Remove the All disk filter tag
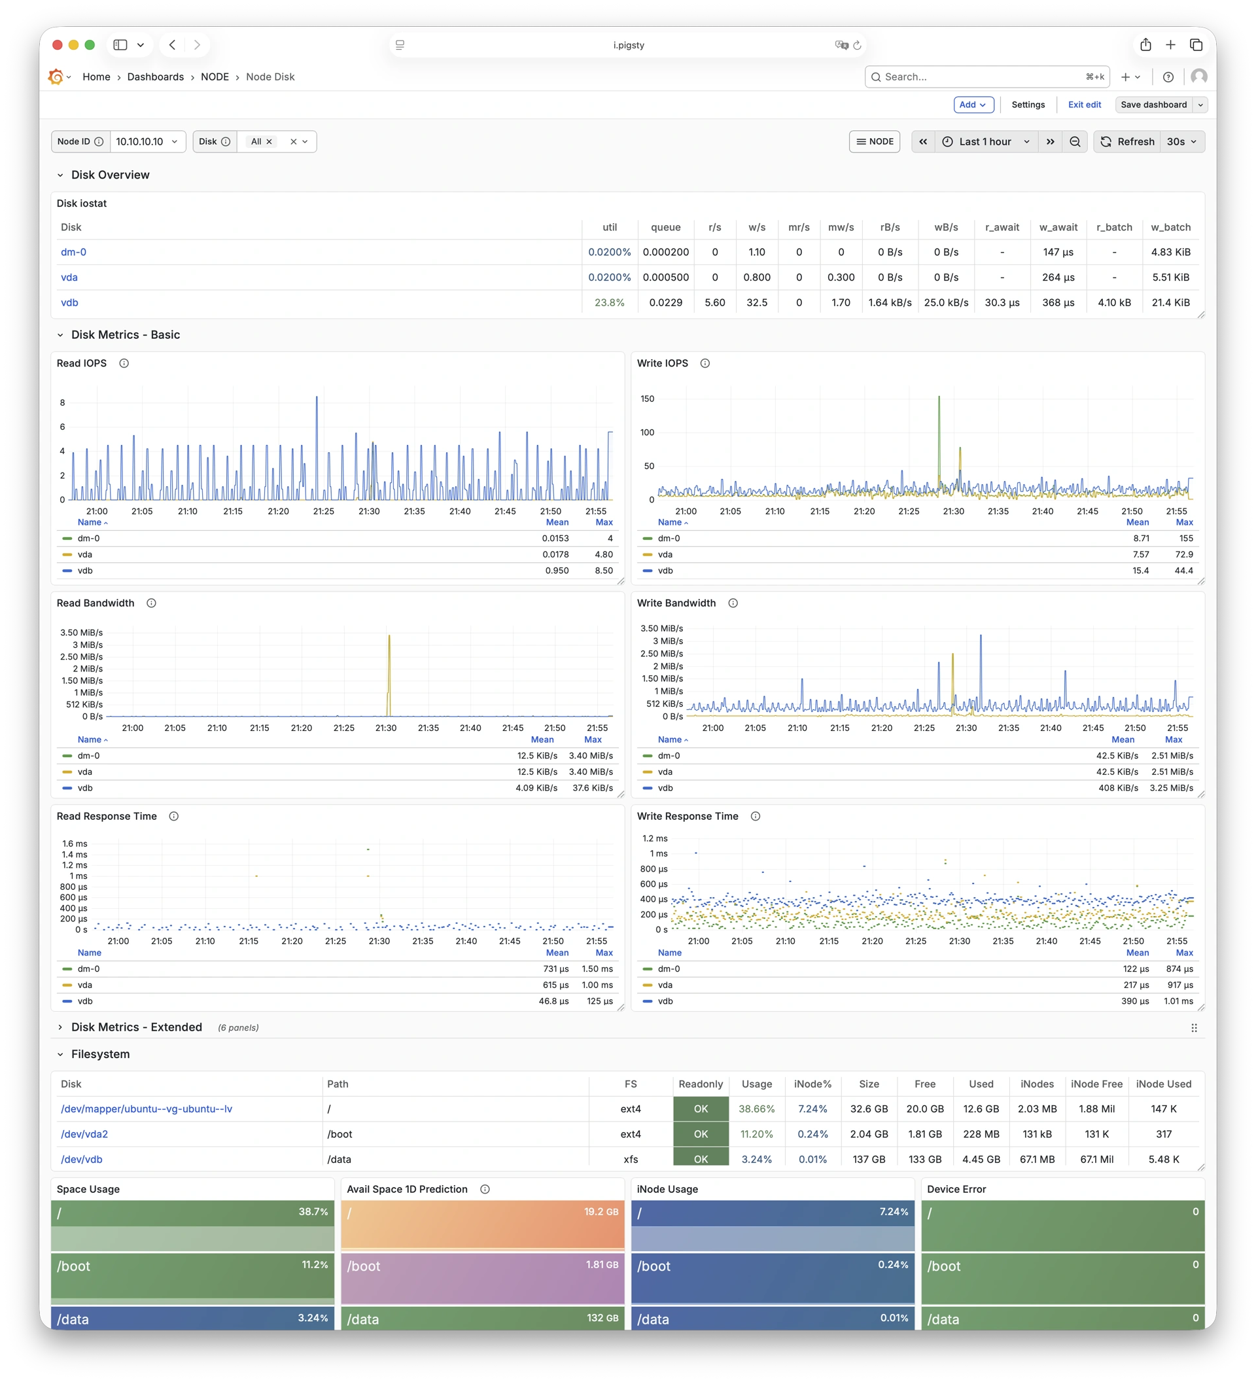Screen dimensions: 1256x1382 point(269,141)
